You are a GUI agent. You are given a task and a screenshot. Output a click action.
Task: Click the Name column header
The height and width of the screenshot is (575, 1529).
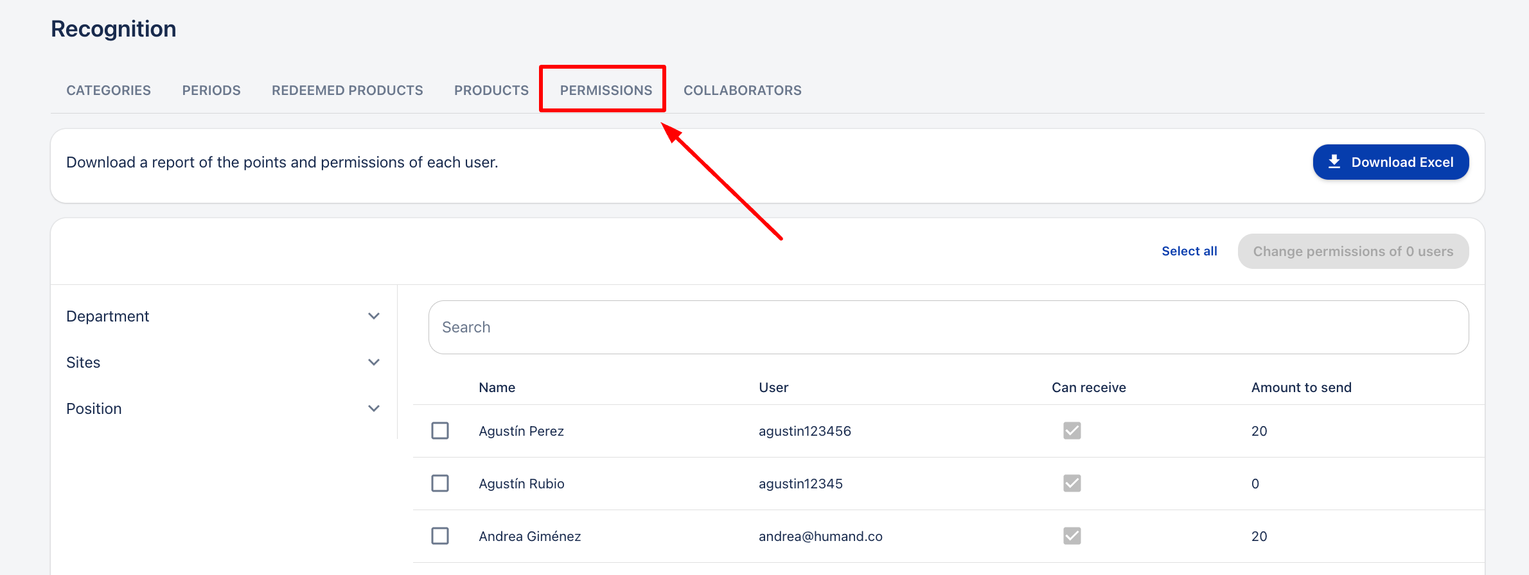[x=497, y=388]
